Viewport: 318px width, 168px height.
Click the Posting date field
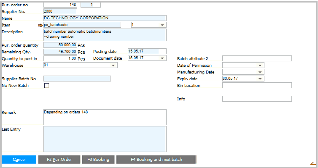coord(143,51)
